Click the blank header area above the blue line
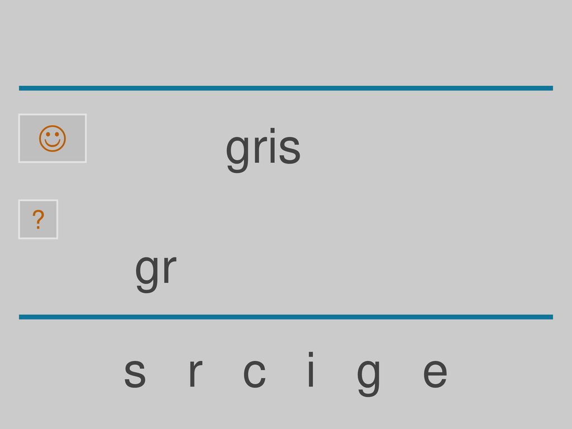This screenshot has width=572, height=429. (x=286, y=42)
